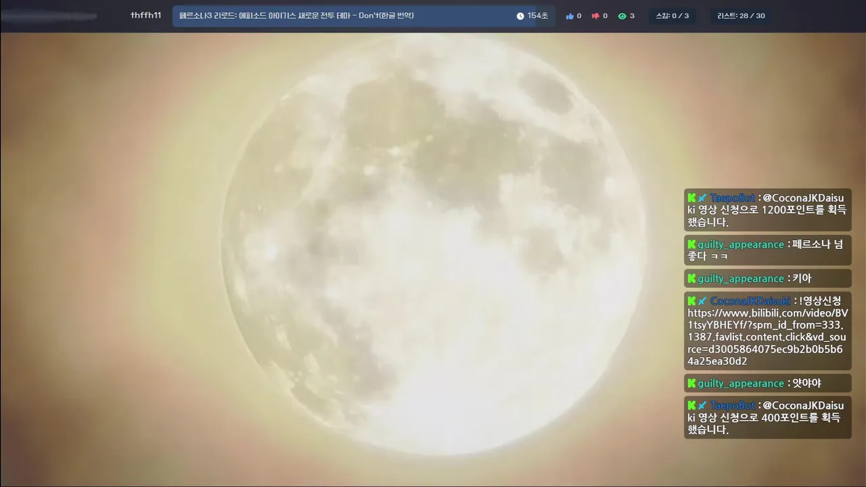Click the !영상신청 command text in chat
Viewport: 866px width, 487px height.
point(821,300)
